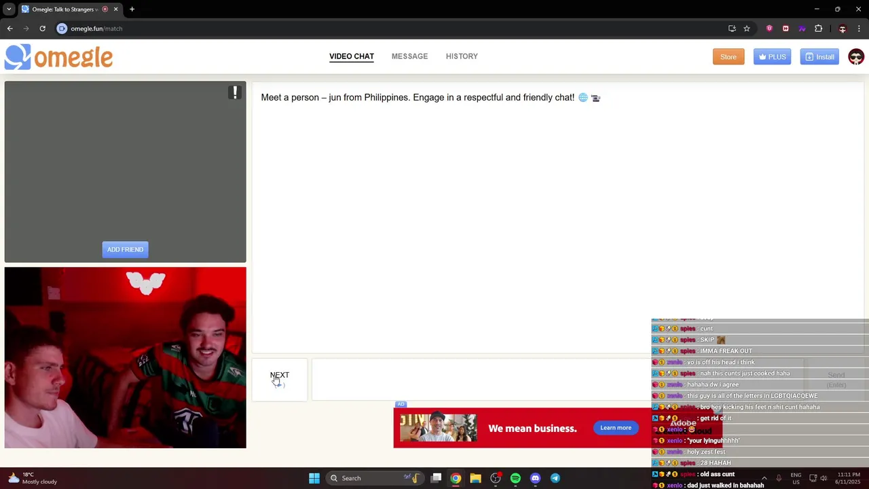Click the ENG US language indicator

[796, 478]
